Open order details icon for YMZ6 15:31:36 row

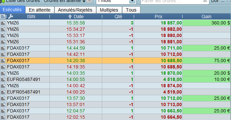(x=3, y=42)
